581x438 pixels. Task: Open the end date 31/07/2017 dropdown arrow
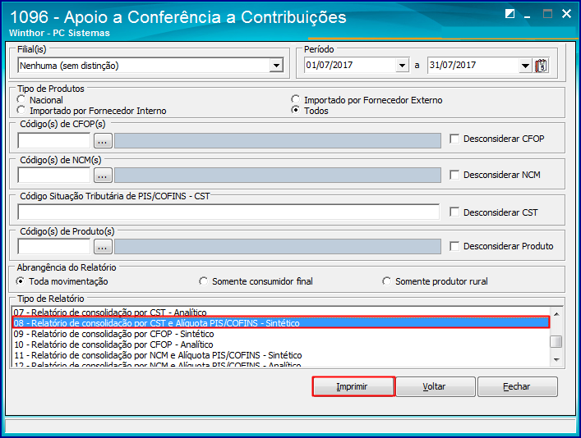point(525,66)
